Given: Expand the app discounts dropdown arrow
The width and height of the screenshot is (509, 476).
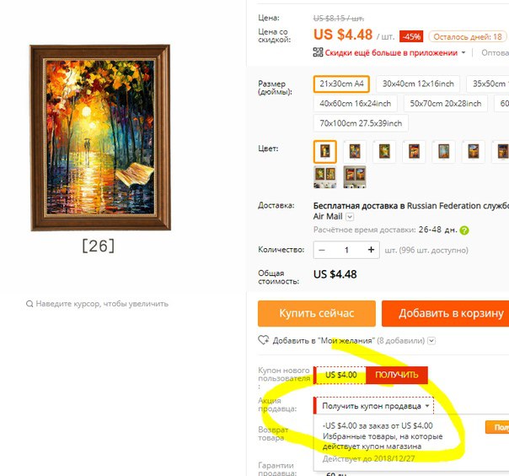Looking at the screenshot, I should pyautogui.click(x=463, y=52).
